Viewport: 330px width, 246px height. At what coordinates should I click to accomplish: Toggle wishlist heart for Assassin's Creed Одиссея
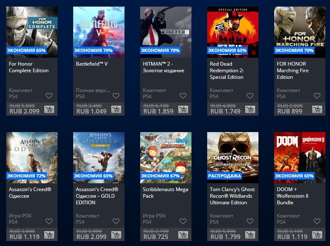(x=49, y=221)
